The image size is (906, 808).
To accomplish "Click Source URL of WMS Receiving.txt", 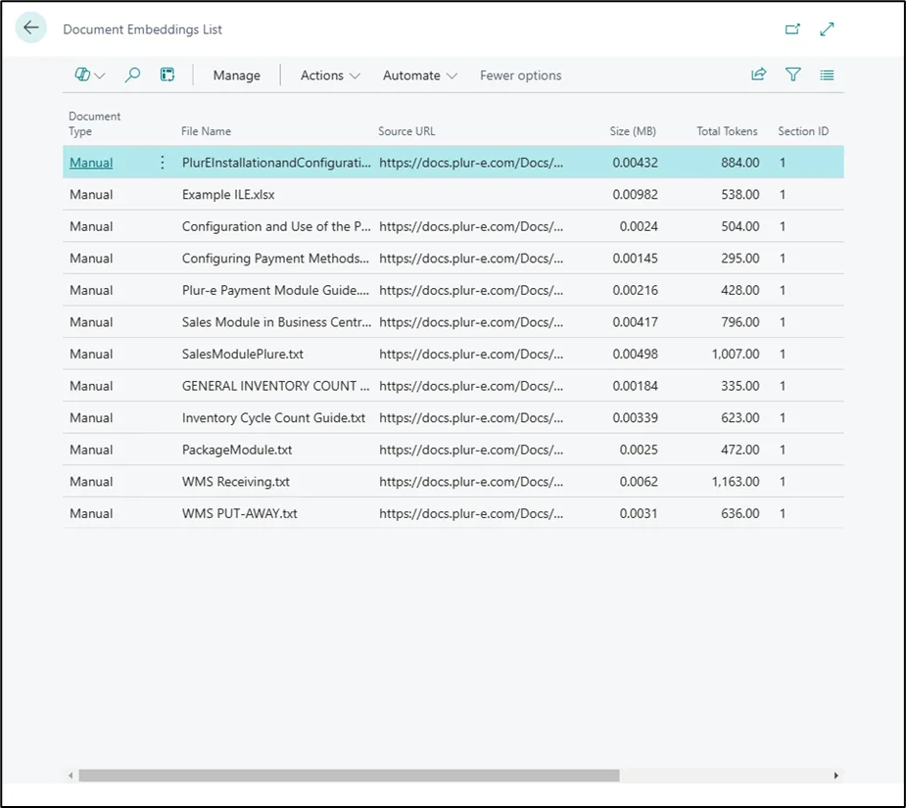I will [471, 482].
